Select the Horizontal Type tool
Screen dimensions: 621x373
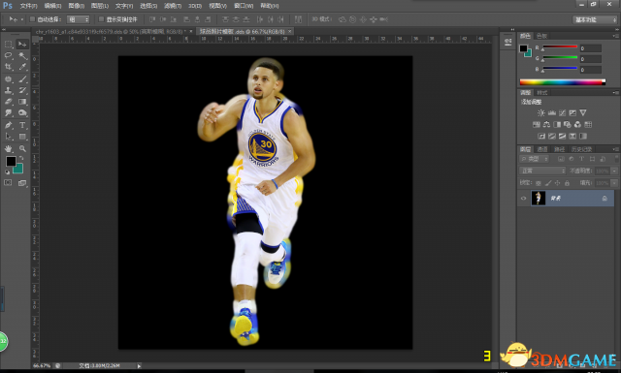(22, 125)
